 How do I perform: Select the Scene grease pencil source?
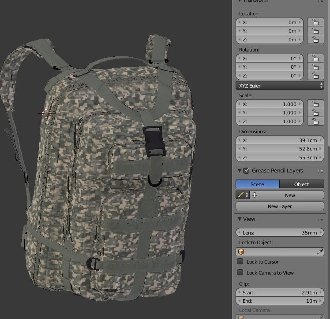coord(257,184)
